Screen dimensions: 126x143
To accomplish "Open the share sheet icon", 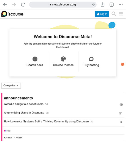I will click(x=103, y=5).
